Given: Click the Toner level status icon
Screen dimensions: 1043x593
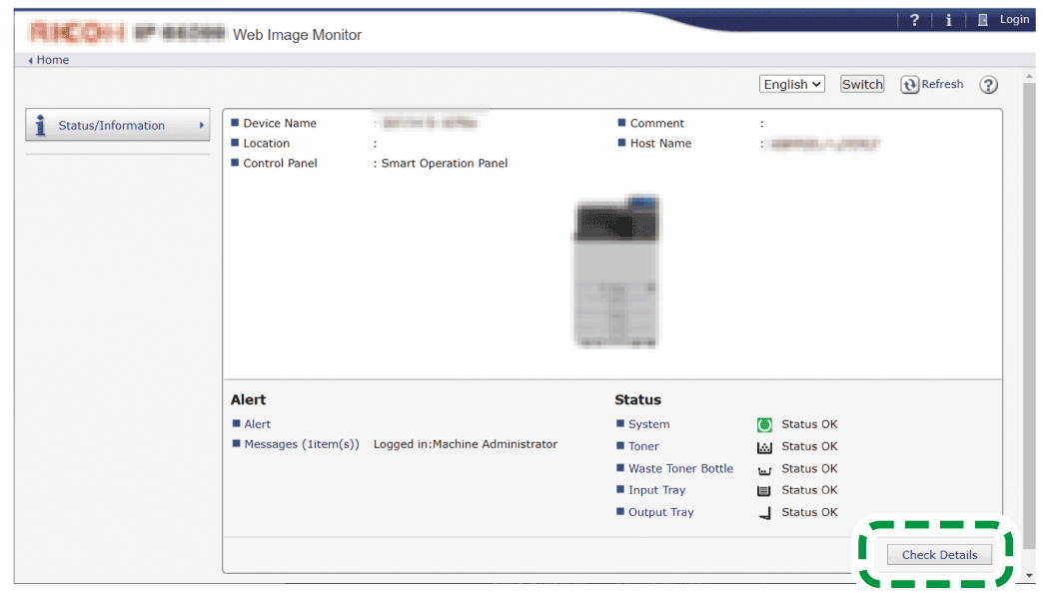Looking at the screenshot, I should (x=764, y=445).
